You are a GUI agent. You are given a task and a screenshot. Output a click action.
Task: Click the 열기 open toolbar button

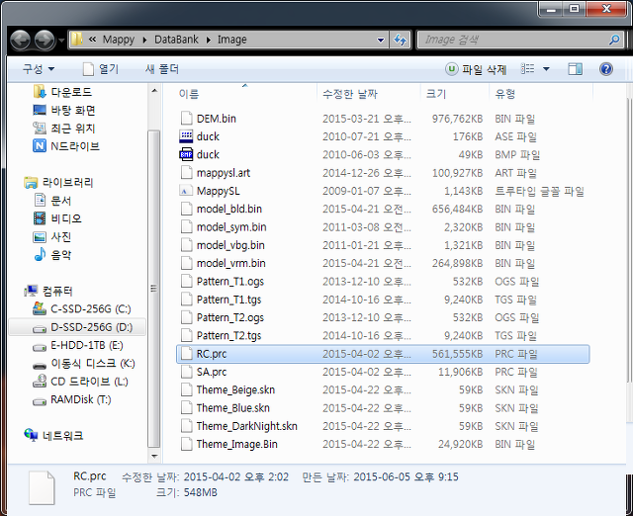(x=101, y=69)
